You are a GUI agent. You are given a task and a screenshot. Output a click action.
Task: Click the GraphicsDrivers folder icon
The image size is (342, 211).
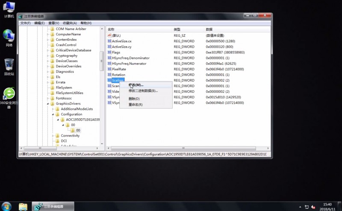tap(52, 103)
